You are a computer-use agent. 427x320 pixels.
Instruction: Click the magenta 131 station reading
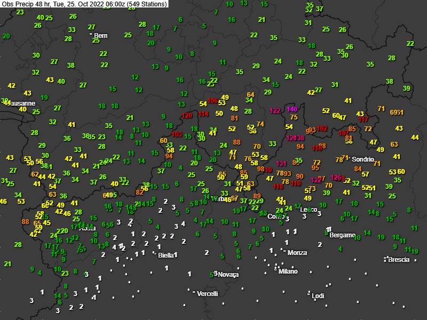tap(282, 163)
